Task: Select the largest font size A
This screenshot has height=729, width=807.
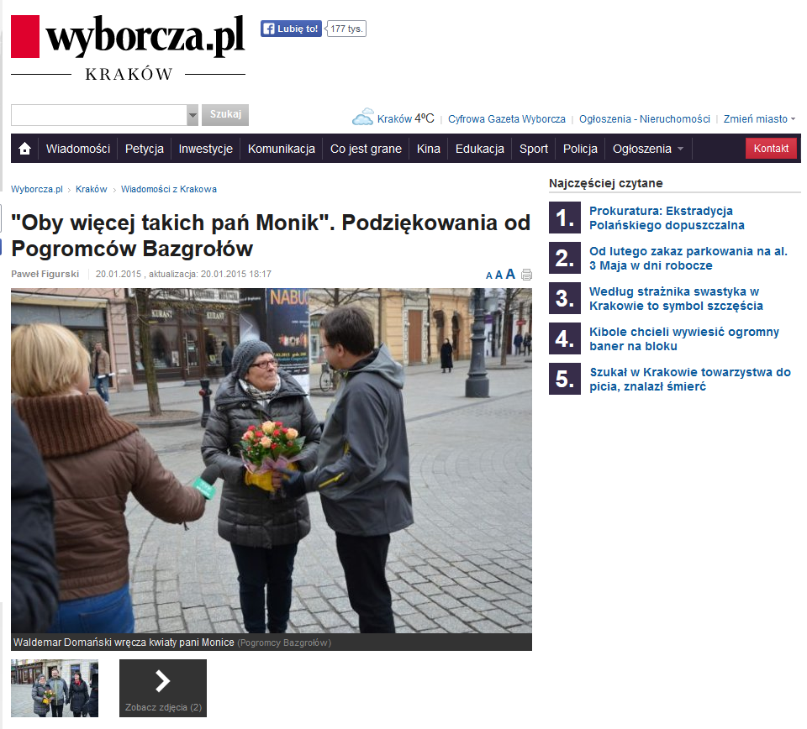Action: point(510,274)
